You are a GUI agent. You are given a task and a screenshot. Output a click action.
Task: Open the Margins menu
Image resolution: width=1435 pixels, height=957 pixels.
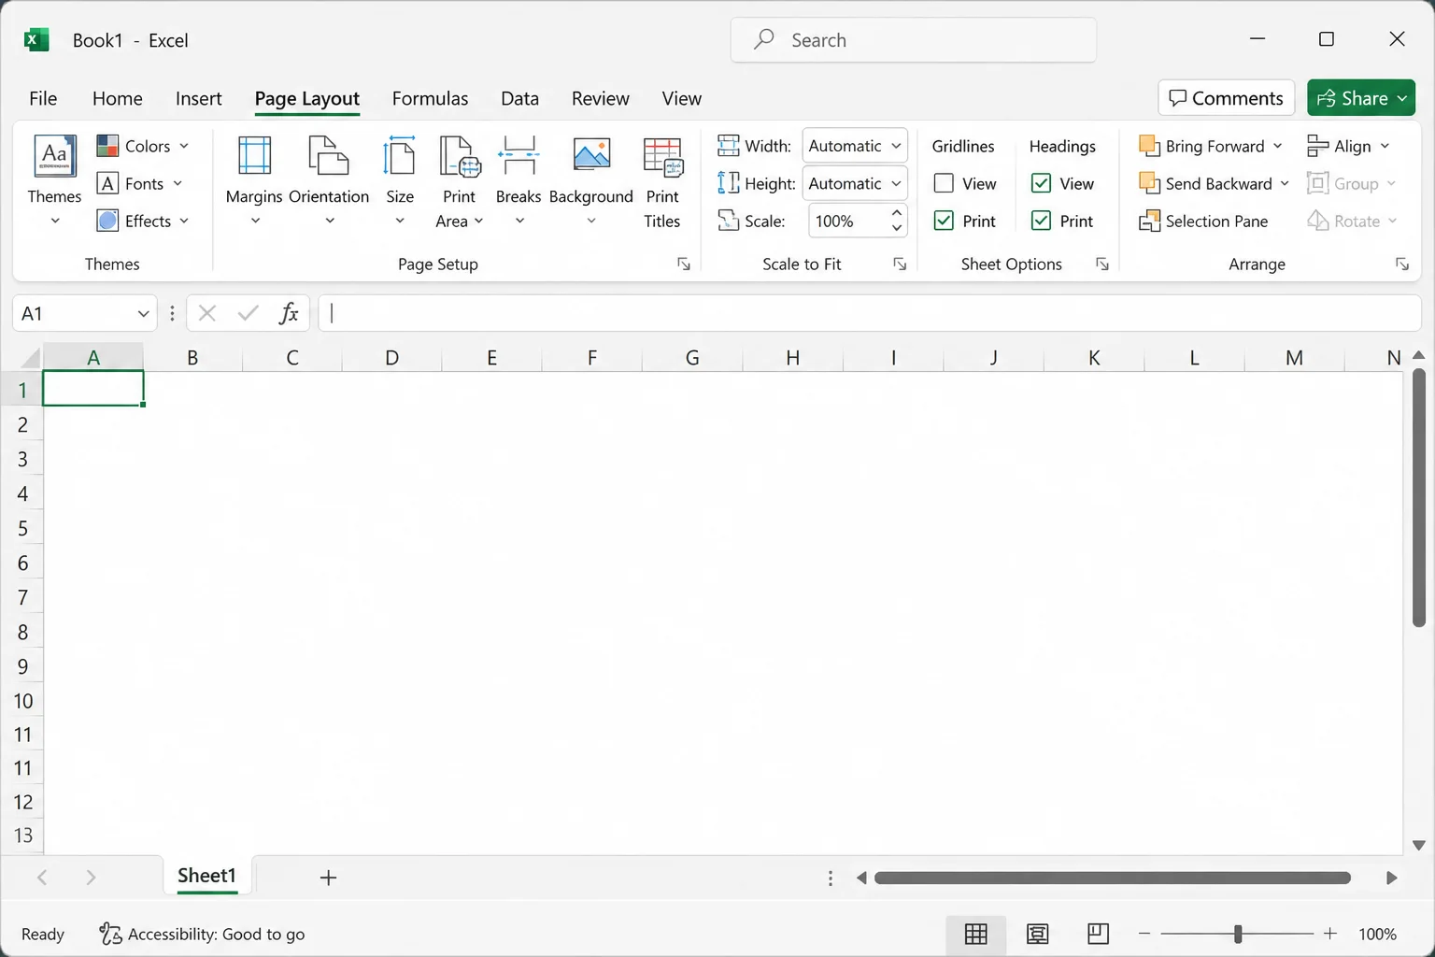pos(254,181)
